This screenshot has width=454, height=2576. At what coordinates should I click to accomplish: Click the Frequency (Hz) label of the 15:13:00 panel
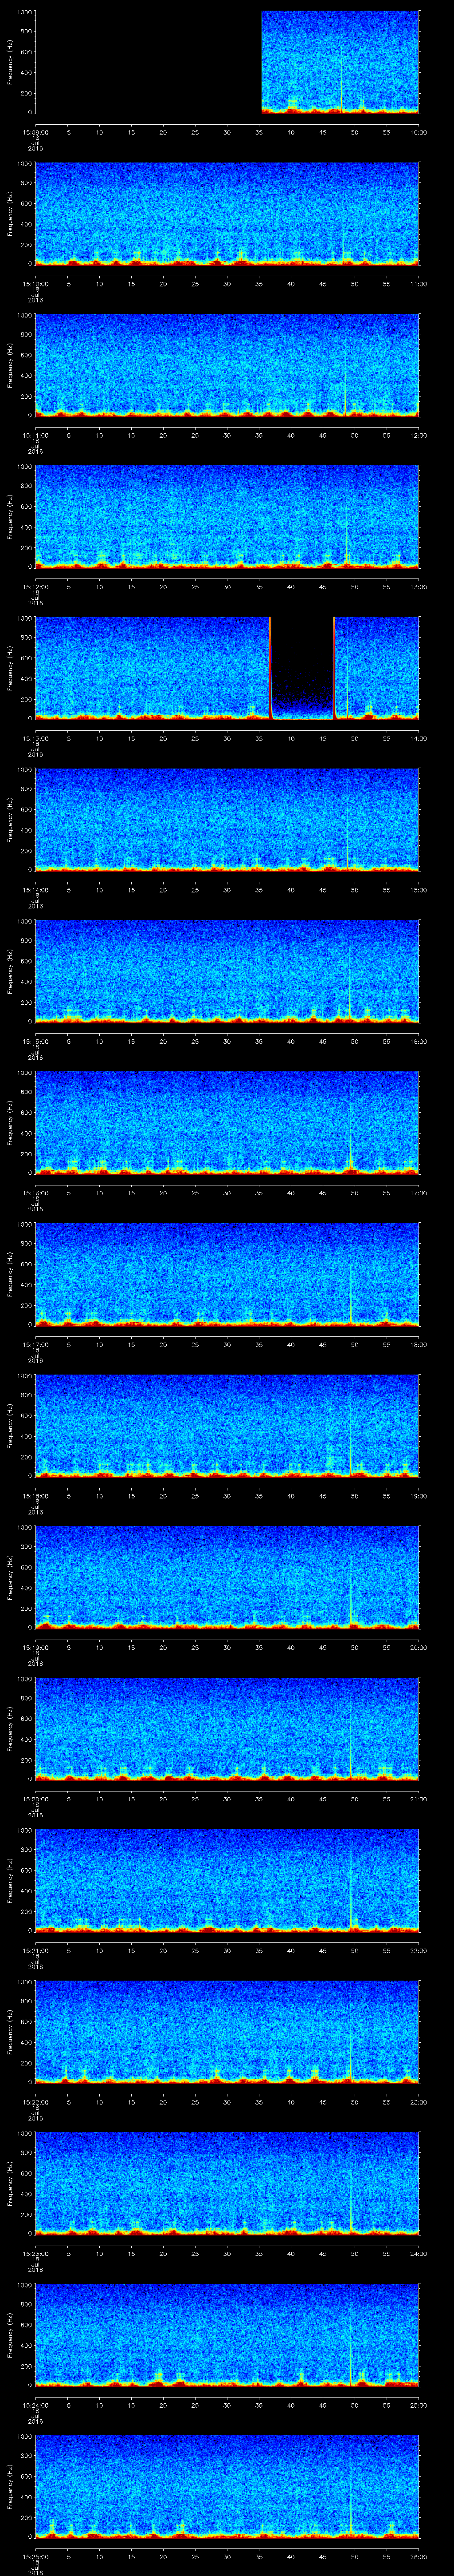pos(10,668)
